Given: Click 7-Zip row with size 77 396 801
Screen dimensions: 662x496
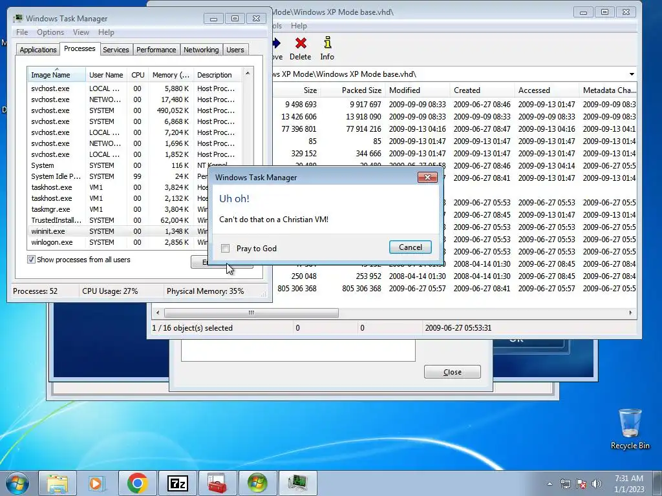Looking at the screenshot, I should click(455, 129).
